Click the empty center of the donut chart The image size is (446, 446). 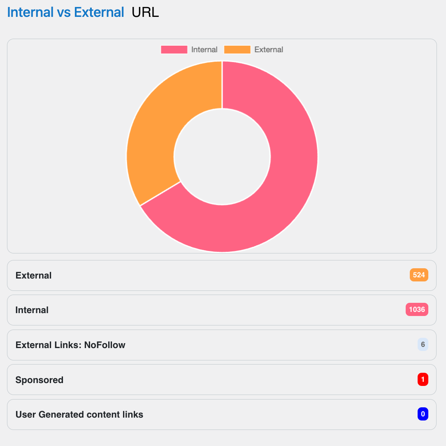click(x=222, y=157)
